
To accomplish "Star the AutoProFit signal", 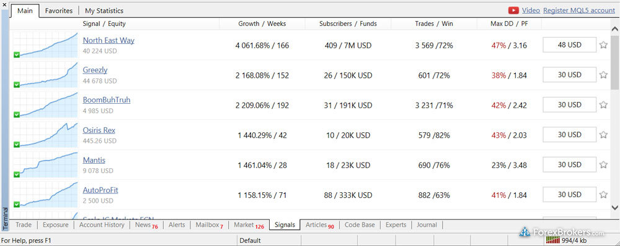I will pyautogui.click(x=603, y=195).
